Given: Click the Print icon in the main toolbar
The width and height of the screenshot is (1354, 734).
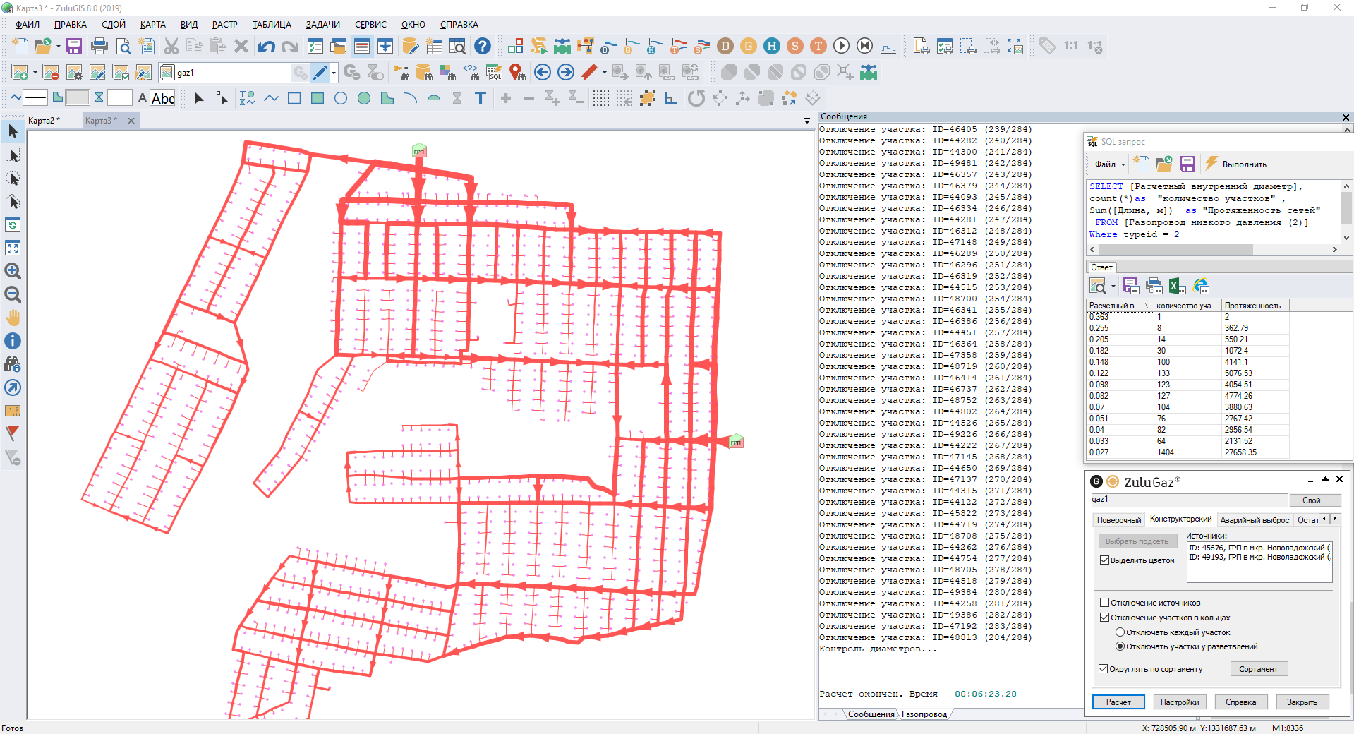Looking at the screenshot, I should [99, 47].
